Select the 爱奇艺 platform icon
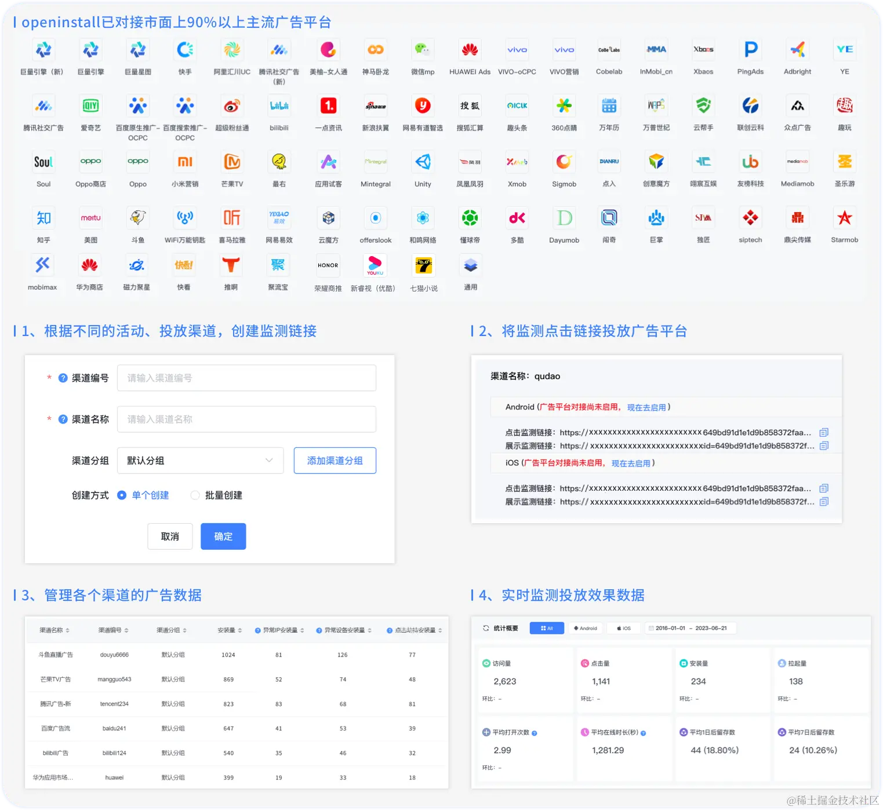Image resolution: width=883 pixels, height=810 pixels. [91, 106]
